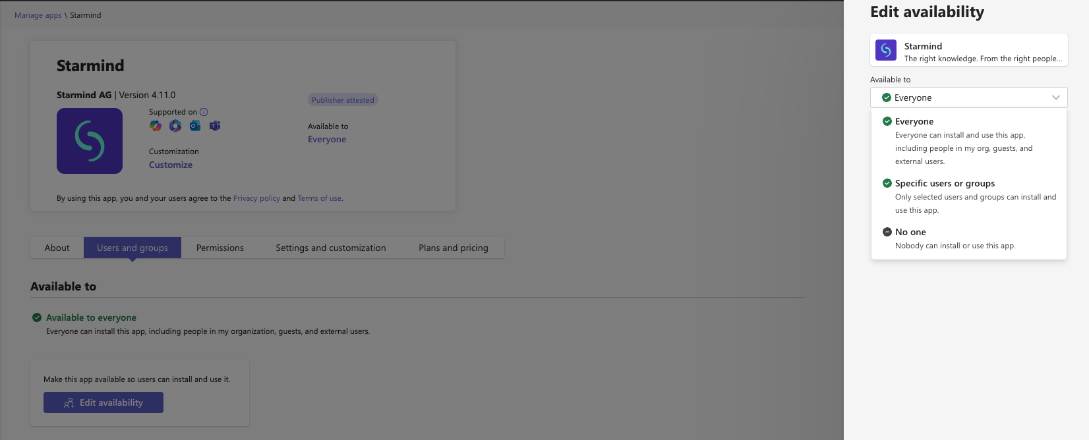Click the Starmind app card in side panel
This screenshot has height=440, width=1089.
click(x=968, y=50)
